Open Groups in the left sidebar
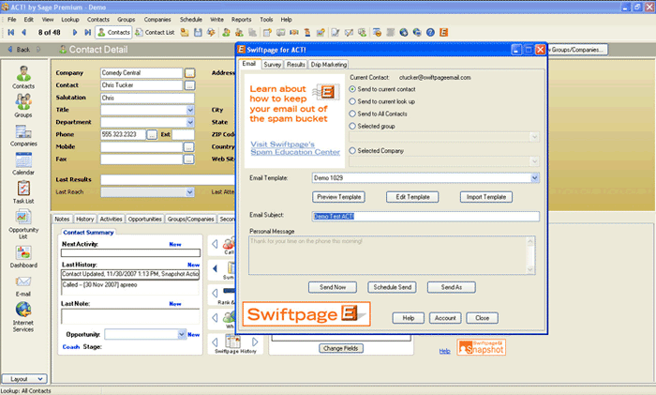Image resolution: width=656 pixels, height=395 pixels. [23, 106]
